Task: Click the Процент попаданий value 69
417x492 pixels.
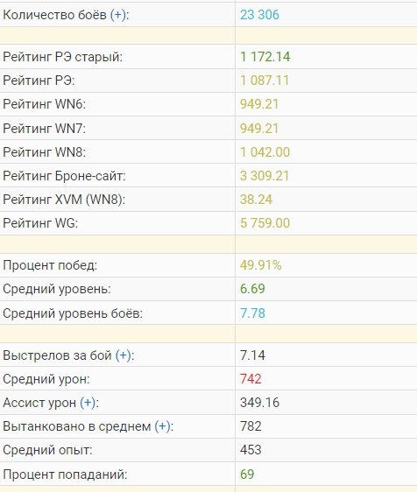Action: (247, 474)
